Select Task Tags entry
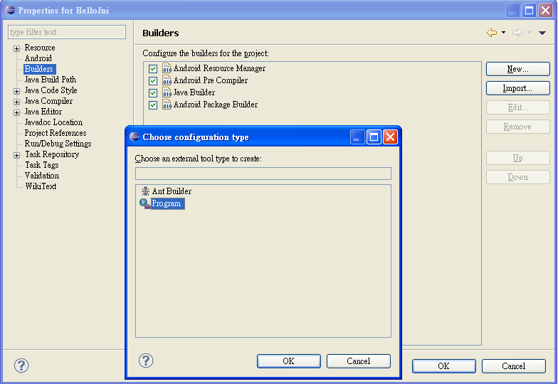 click(41, 165)
